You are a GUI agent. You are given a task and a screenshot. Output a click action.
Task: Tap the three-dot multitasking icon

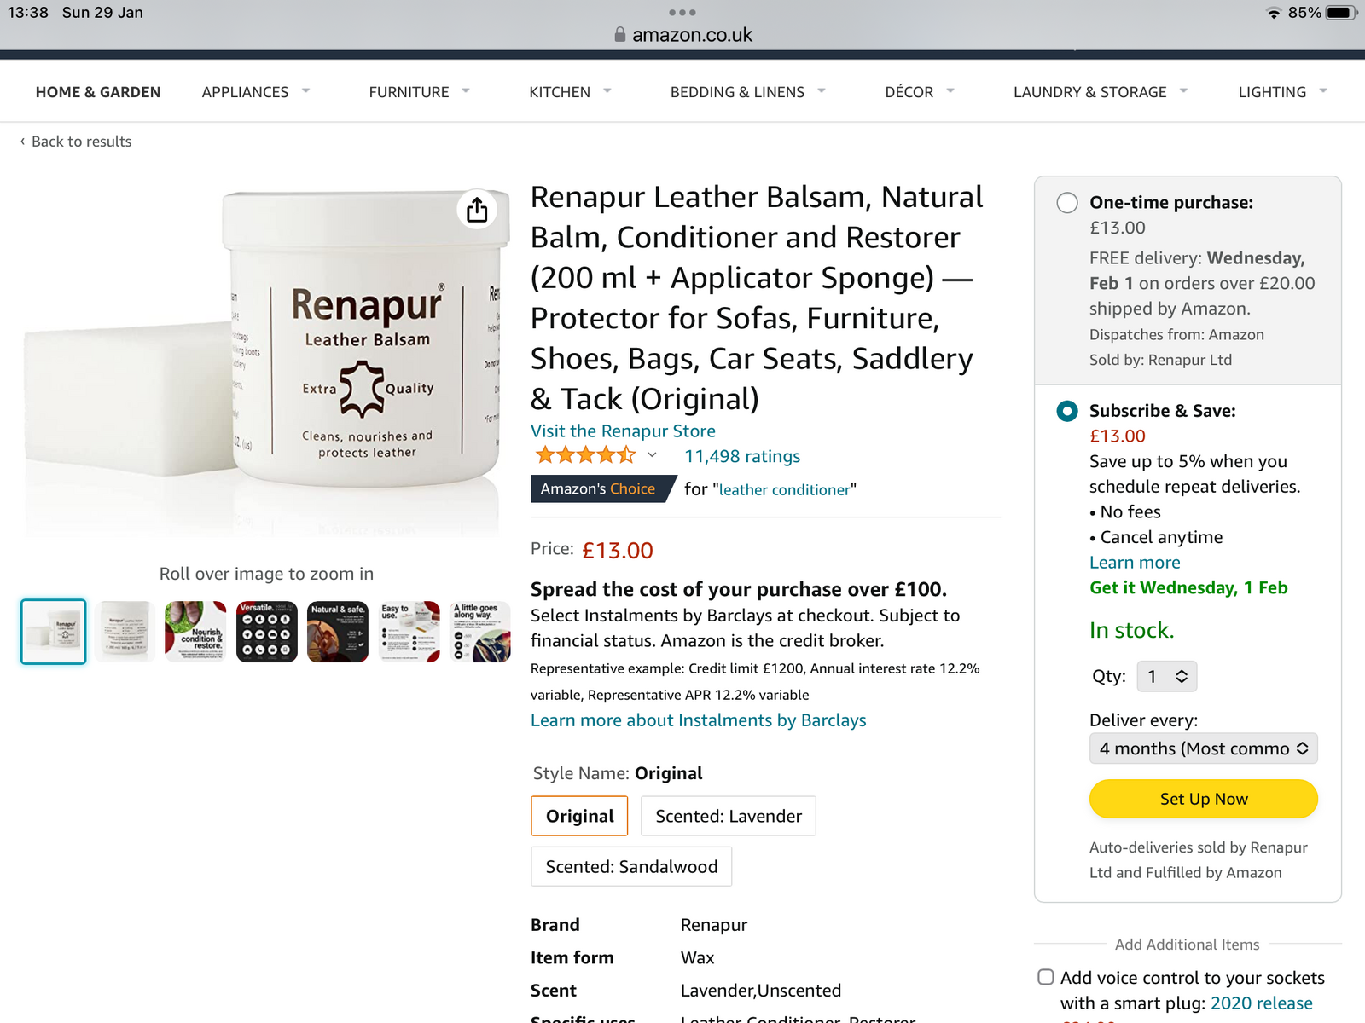click(x=682, y=13)
